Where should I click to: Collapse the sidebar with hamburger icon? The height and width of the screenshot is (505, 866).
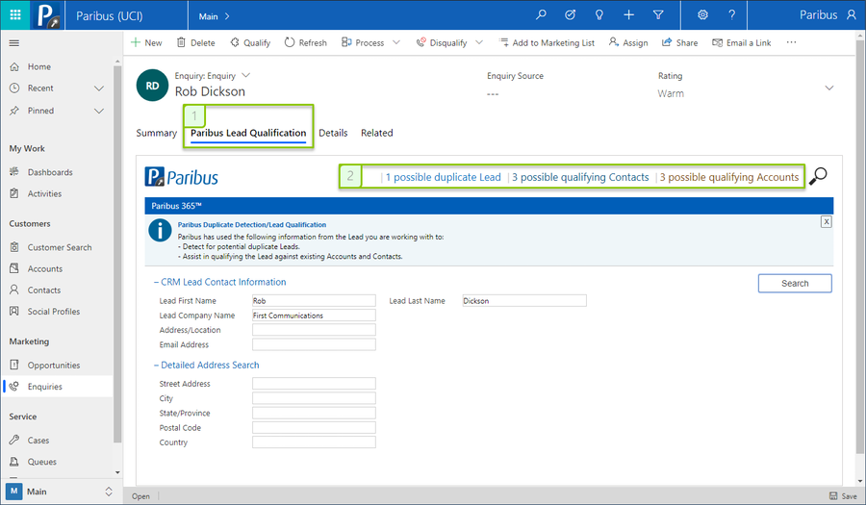point(14,43)
